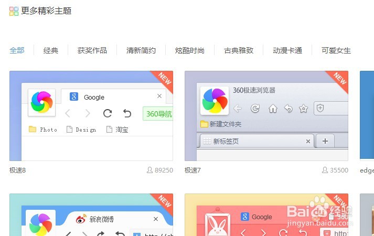
Task: Click the Photo folder bookmark
Action: click(x=43, y=130)
